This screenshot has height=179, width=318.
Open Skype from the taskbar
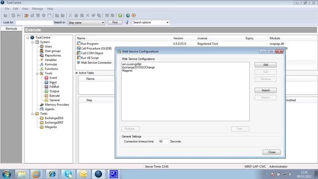click(x=68, y=174)
